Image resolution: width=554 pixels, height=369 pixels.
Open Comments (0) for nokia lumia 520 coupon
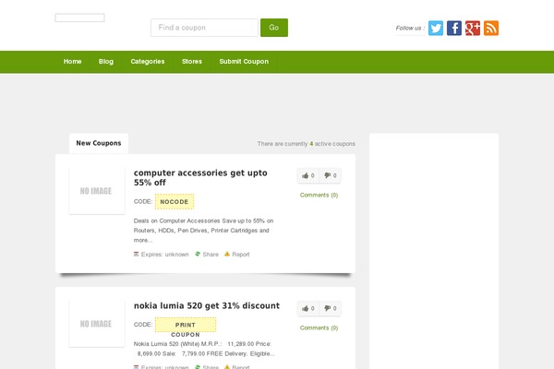pos(319,327)
